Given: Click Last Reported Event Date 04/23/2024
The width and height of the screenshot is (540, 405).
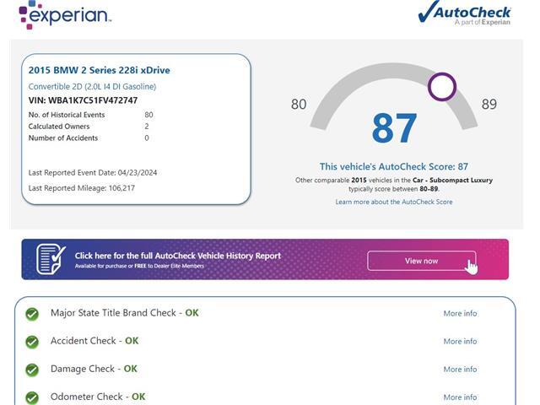Looking at the screenshot, I should (x=93, y=172).
